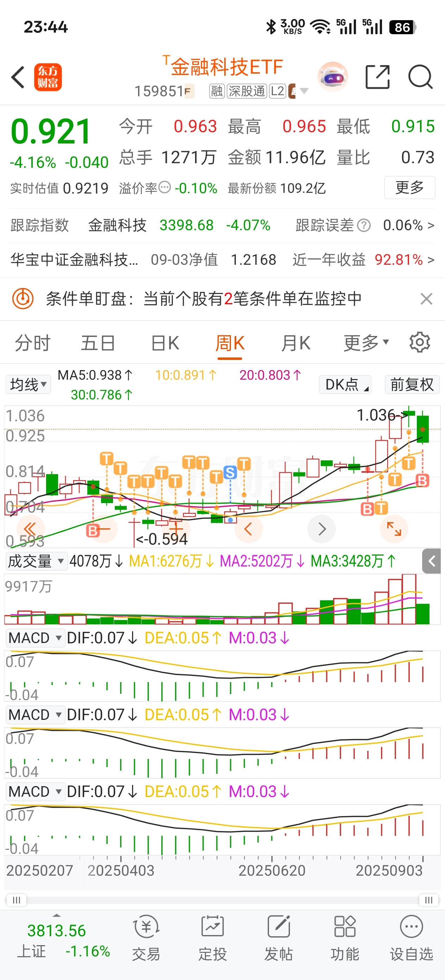
Task: Tap the 东方财富 logo icon
Action: 48,77
